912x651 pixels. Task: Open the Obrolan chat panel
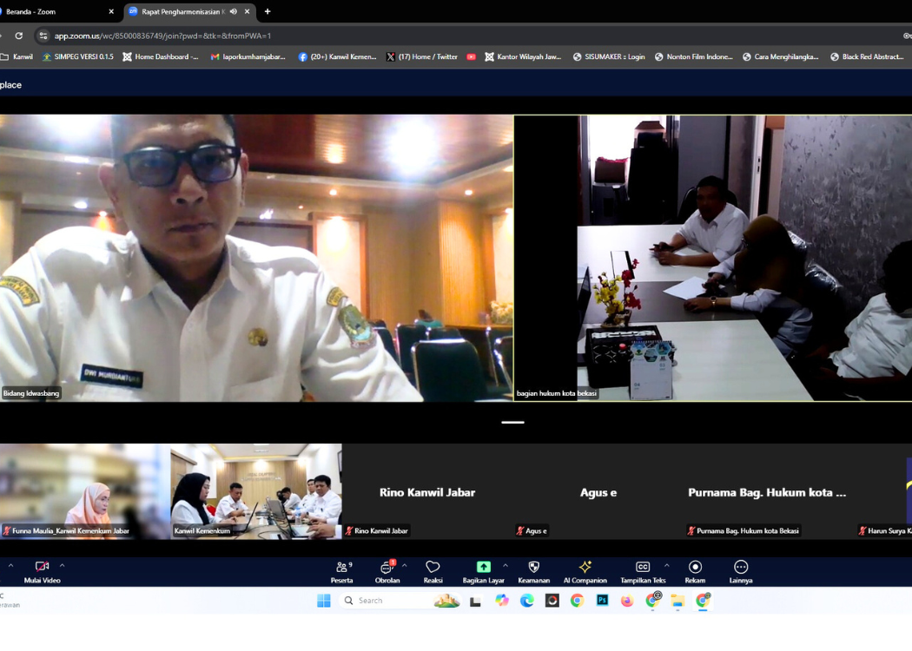387,571
